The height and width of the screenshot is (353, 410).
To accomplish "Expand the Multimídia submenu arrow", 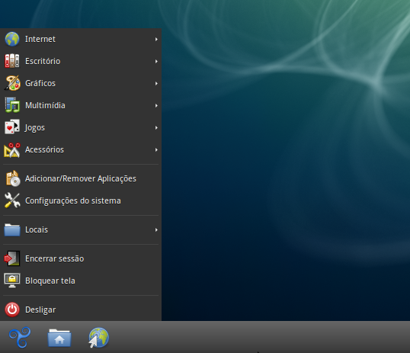I will point(156,105).
